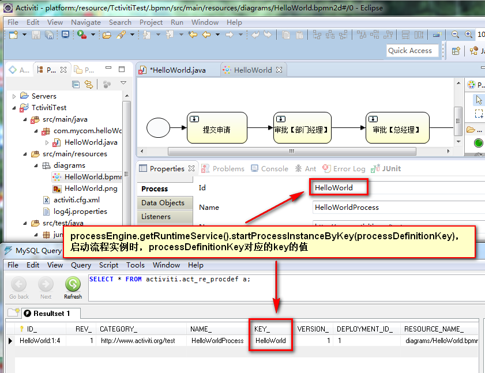Click the back navigation arrow in toolbar
The width and height of the screenshot is (485, 373).
[206, 35]
